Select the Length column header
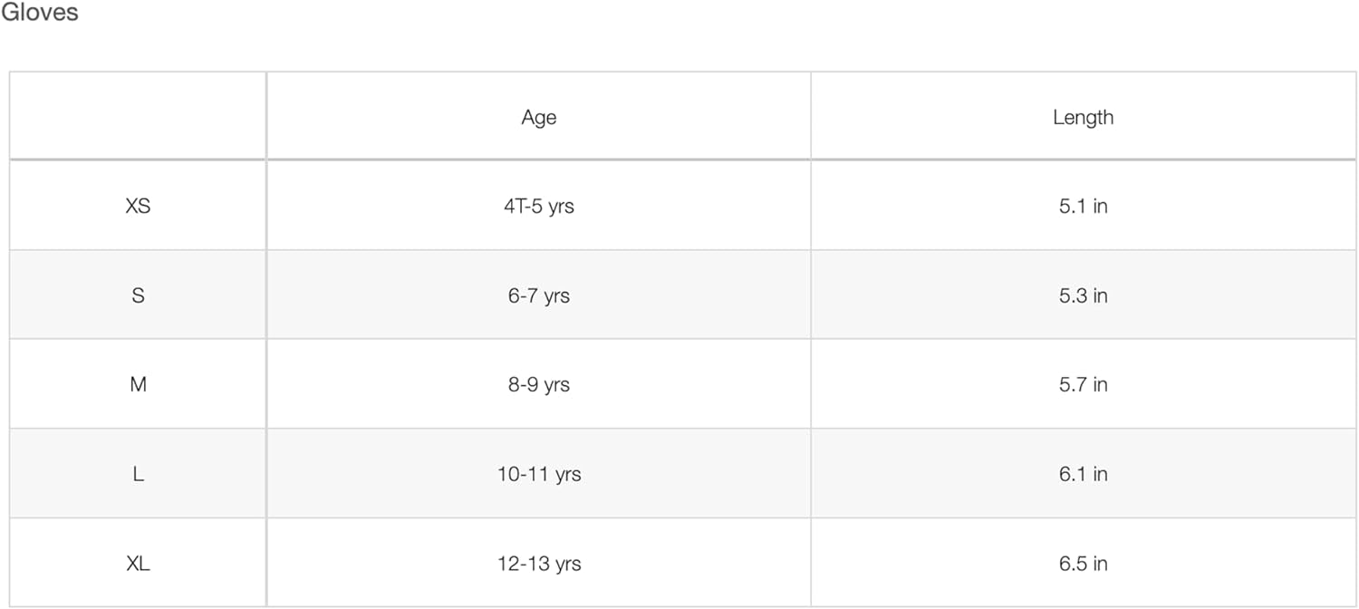The width and height of the screenshot is (1359, 609). coord(1083,117)
